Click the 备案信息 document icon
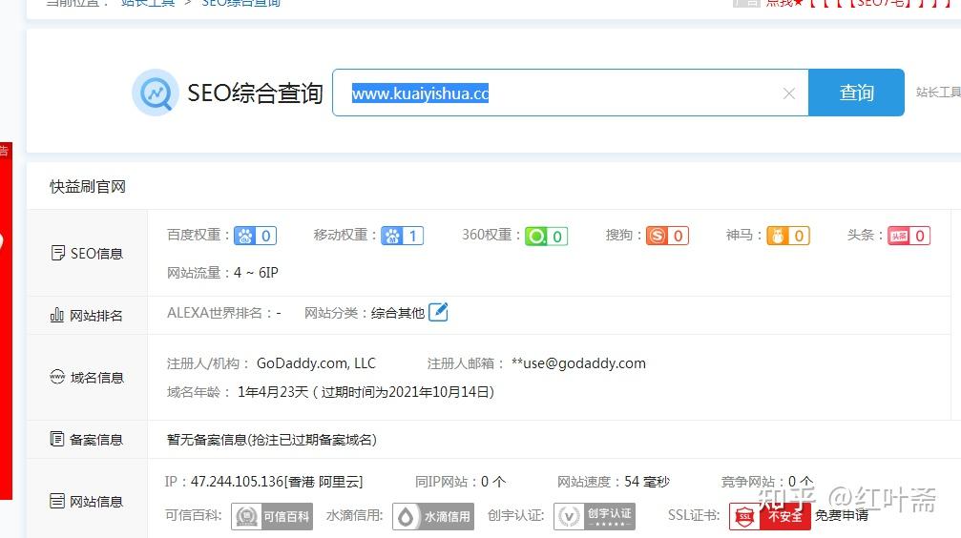The image size is (961, 538). tap(57, 439)
